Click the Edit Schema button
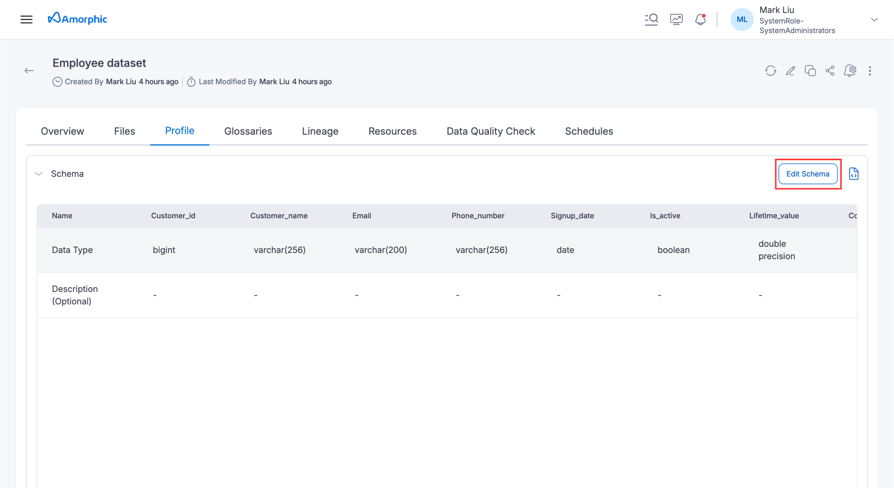Screen dimensions: 894x488 pyautogui.click(x=808, y=174)
